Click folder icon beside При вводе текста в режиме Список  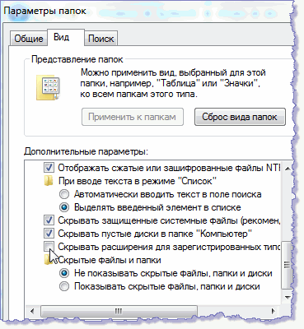tap(49, 181)
